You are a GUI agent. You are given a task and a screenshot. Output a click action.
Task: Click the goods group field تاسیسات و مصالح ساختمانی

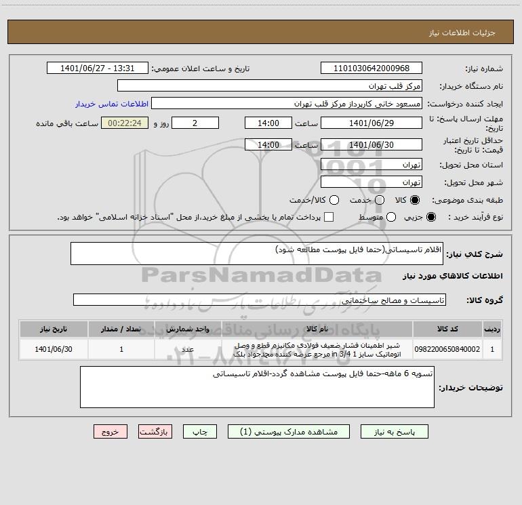pyautogui.click(x=260, y=300)
